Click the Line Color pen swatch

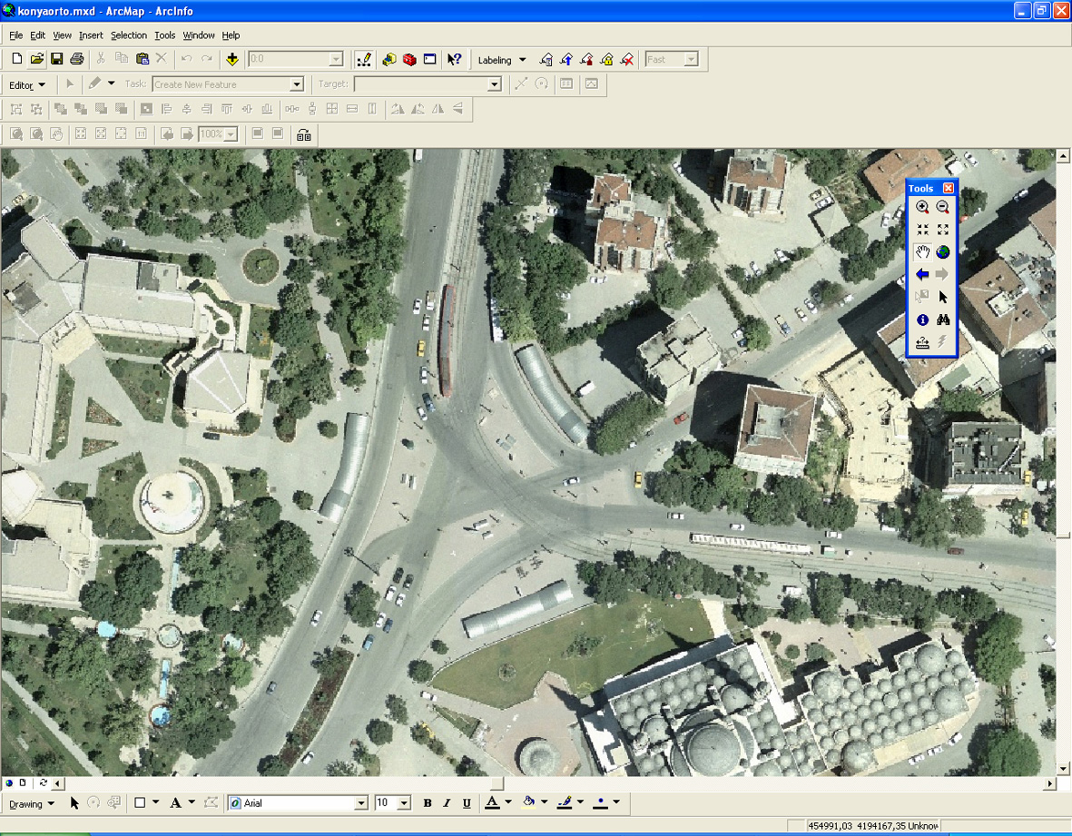pyautogui.click(x=565, y=802)
